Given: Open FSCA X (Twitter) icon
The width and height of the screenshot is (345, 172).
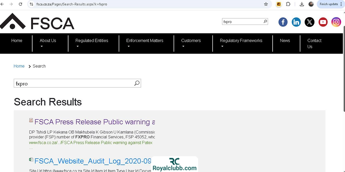Looking at the screenshot, I should 309,22.
